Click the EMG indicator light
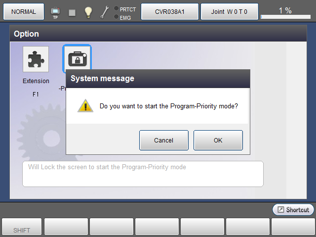 [116, 16]
